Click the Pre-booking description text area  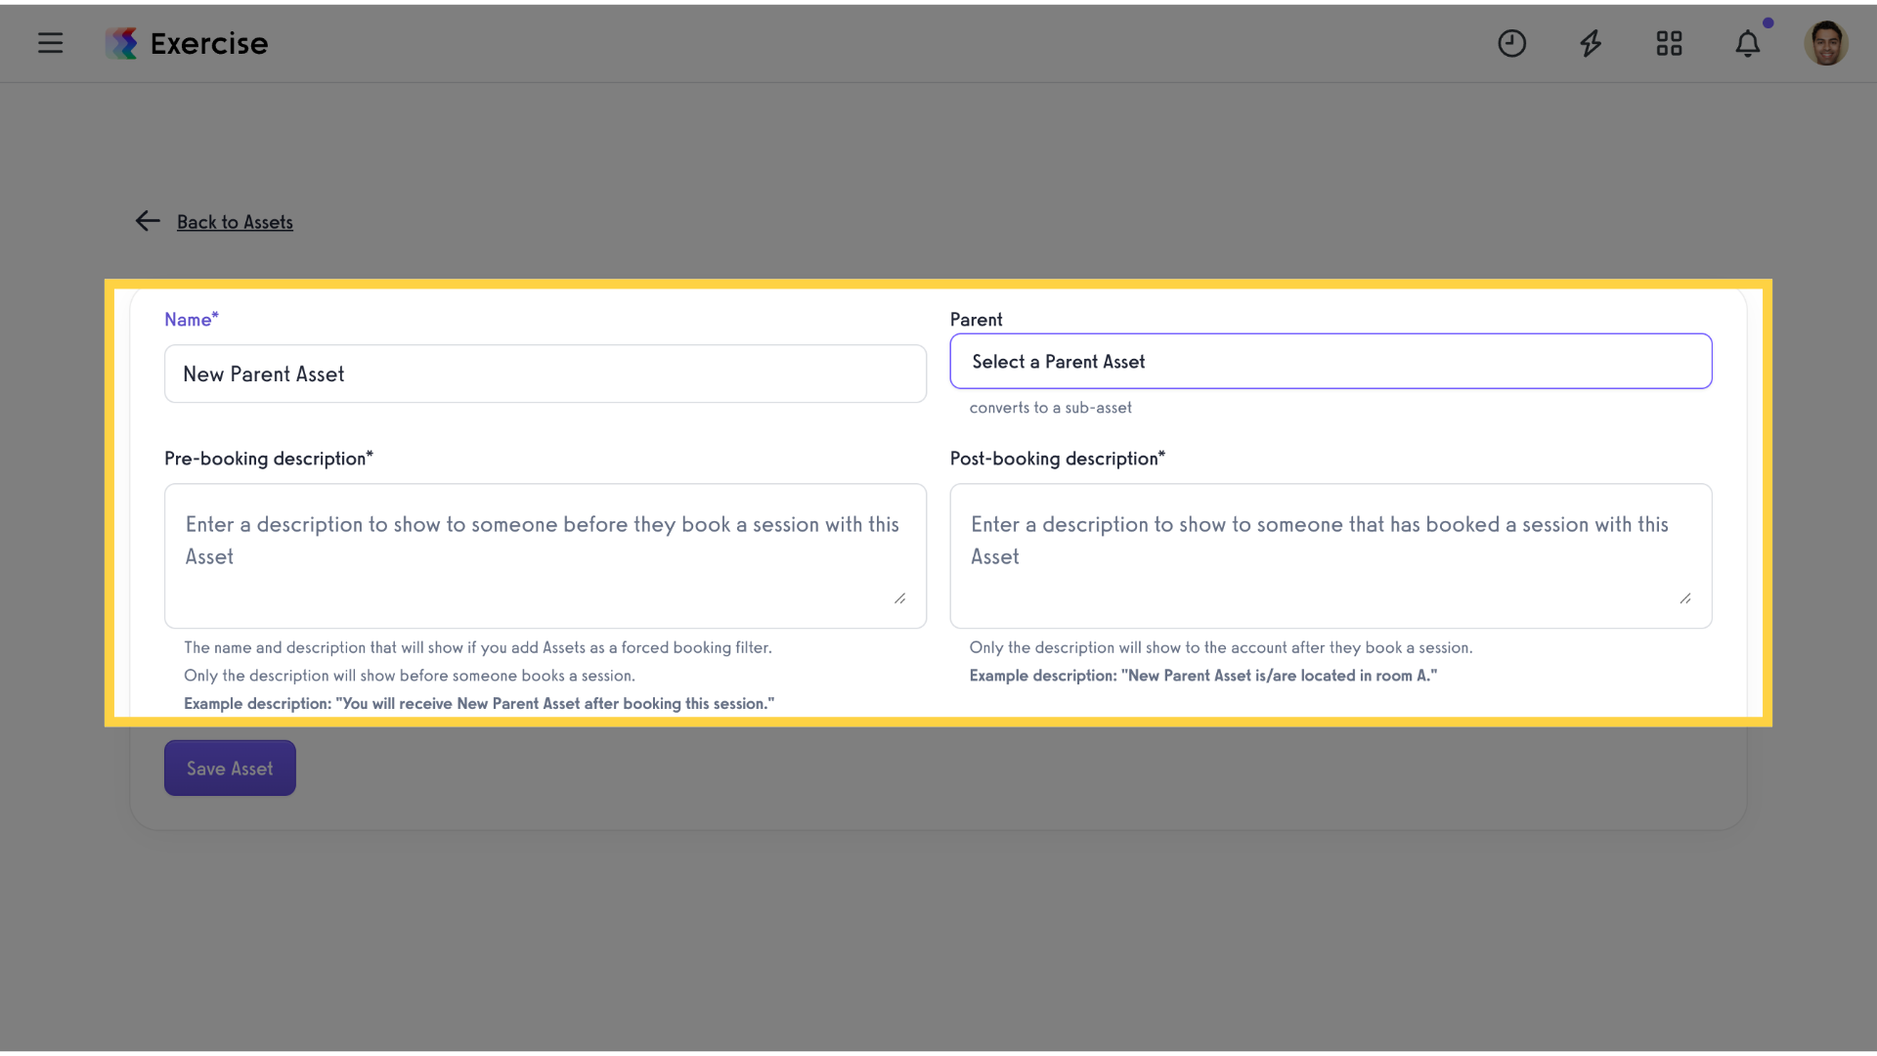click(546, 555)
